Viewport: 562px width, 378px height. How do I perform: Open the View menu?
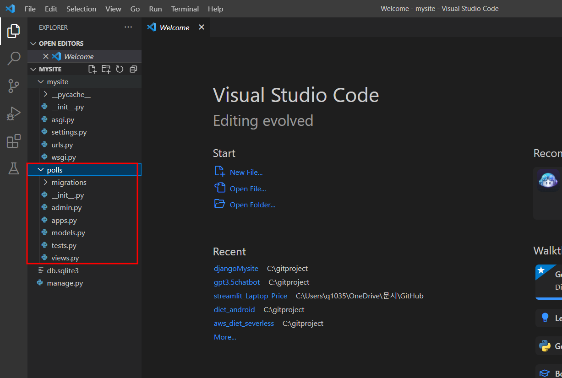(x=114, y=9)
